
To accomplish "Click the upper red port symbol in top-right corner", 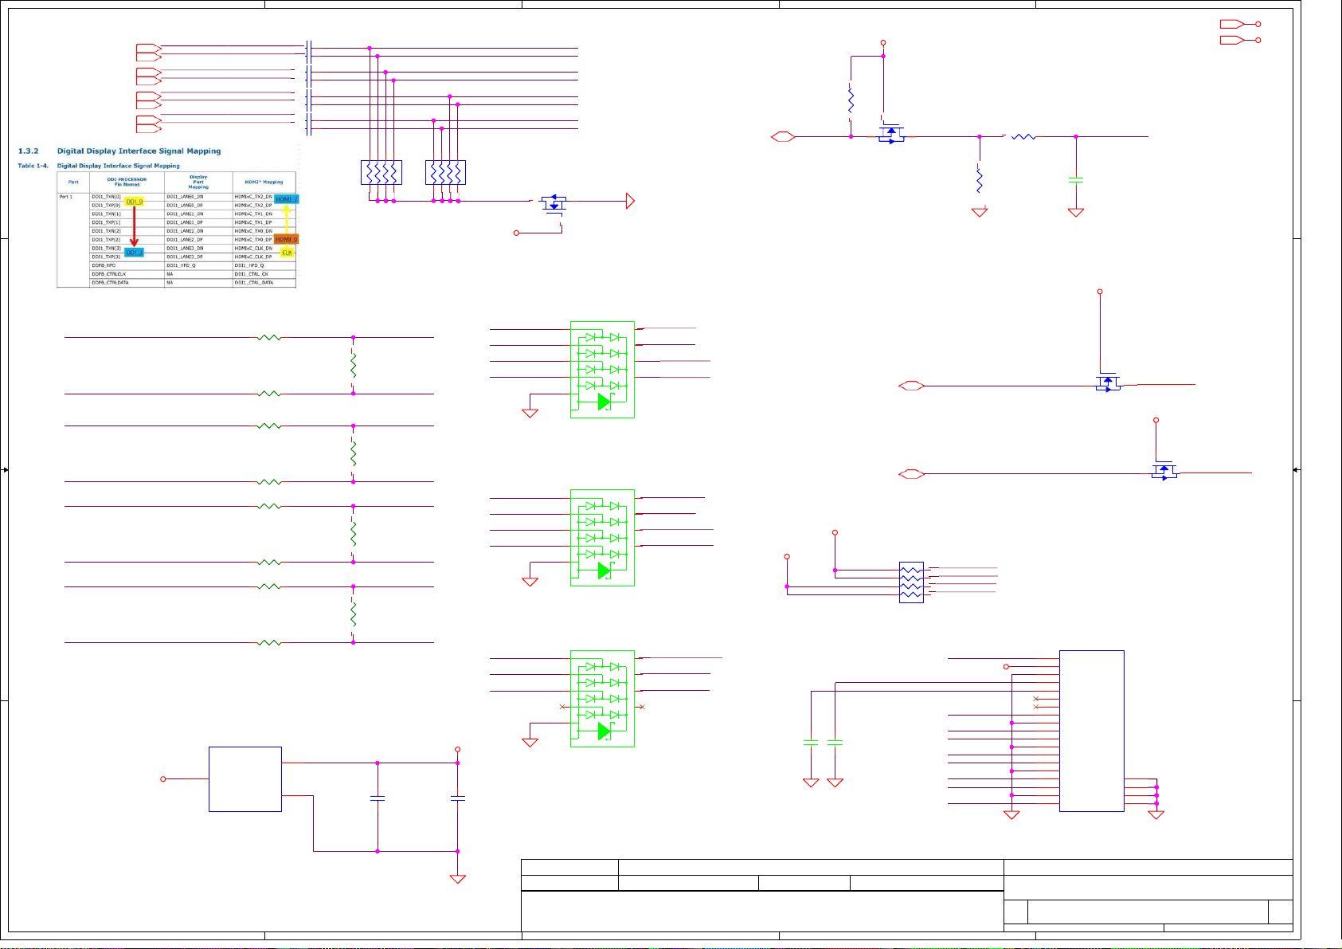I will point(1232,24).
